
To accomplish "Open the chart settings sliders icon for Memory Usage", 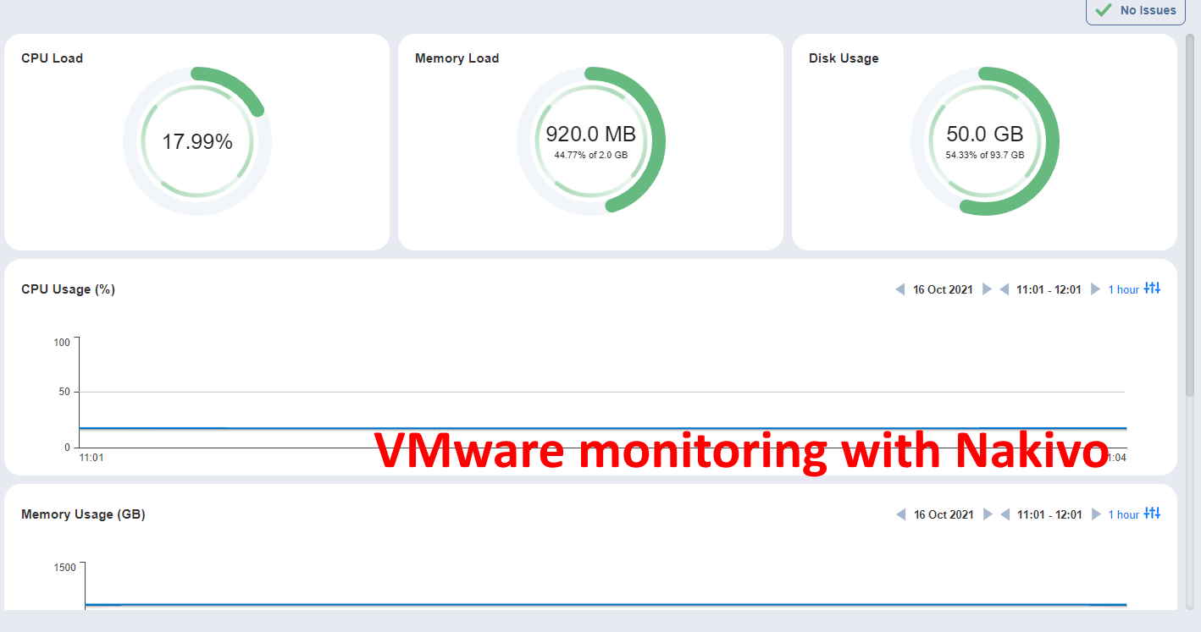I will [1152, 514].
